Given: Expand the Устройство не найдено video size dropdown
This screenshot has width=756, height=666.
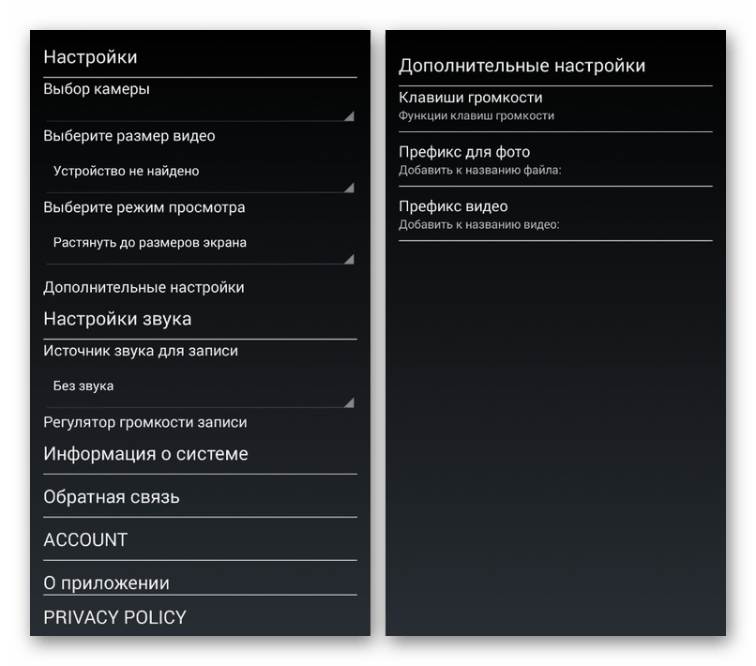Looking at the screenshot, I should [199, 172].
